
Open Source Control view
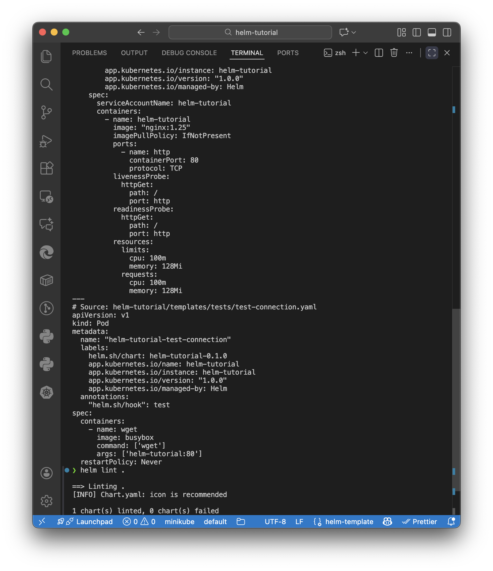click(x=46, y=112)
